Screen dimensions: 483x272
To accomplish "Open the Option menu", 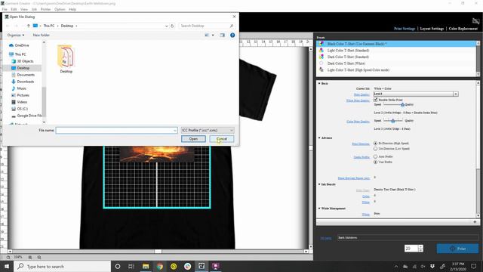I will coord(60,9).
